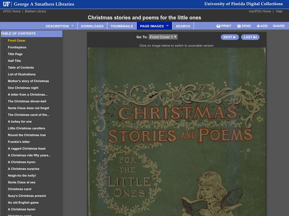Open the Go To page dropdown
The width and height of the screenshot is (289, 216).
[x=163, y=37]
